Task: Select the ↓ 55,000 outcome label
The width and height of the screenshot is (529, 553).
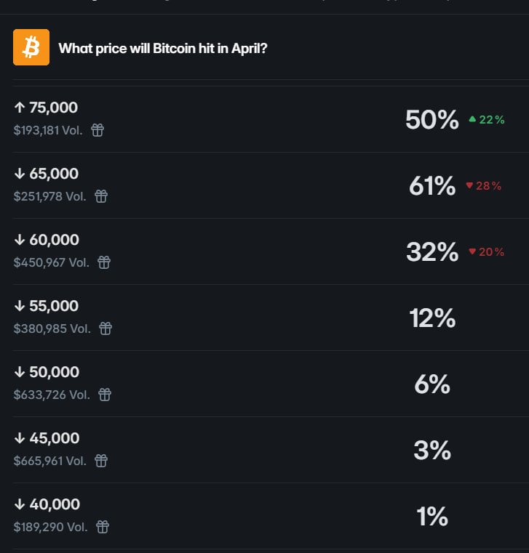Action: click(47, 306)
